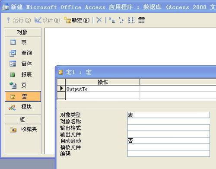Select Modules (模块) in objects bar
216x169 pixels.
coord(23,107)
